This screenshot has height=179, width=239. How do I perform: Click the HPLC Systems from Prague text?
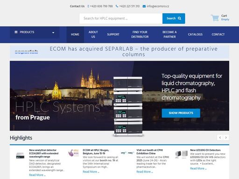[x=57, y=111]
